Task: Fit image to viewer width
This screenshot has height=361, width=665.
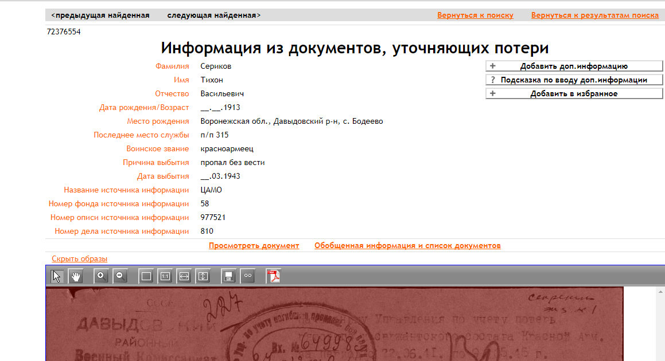Action: (x=184, y=276)
